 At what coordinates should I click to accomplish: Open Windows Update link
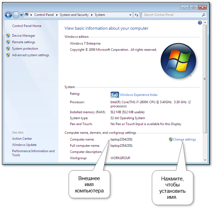click(24, 145)
